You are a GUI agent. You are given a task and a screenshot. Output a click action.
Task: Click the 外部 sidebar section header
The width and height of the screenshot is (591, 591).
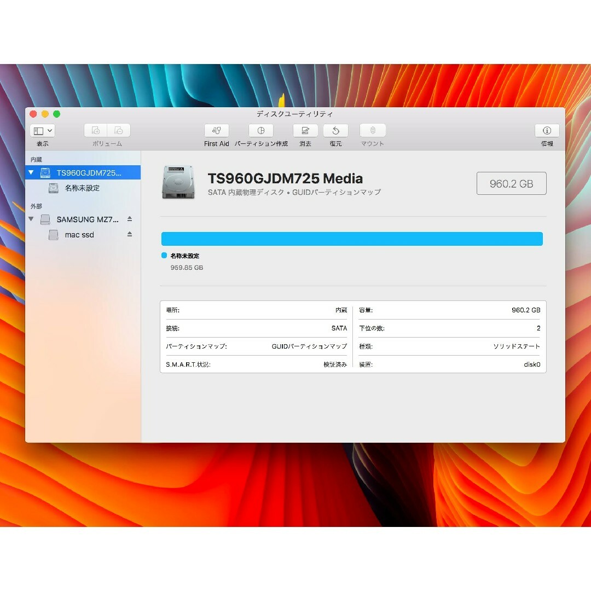click(x=37, y=206)
